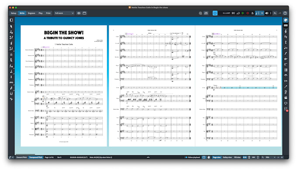The width and height of the screenshot is (297, 170).
Task: Select the hand grab tool in status bar
Action: pyautogui.click(x=208, y=157)
